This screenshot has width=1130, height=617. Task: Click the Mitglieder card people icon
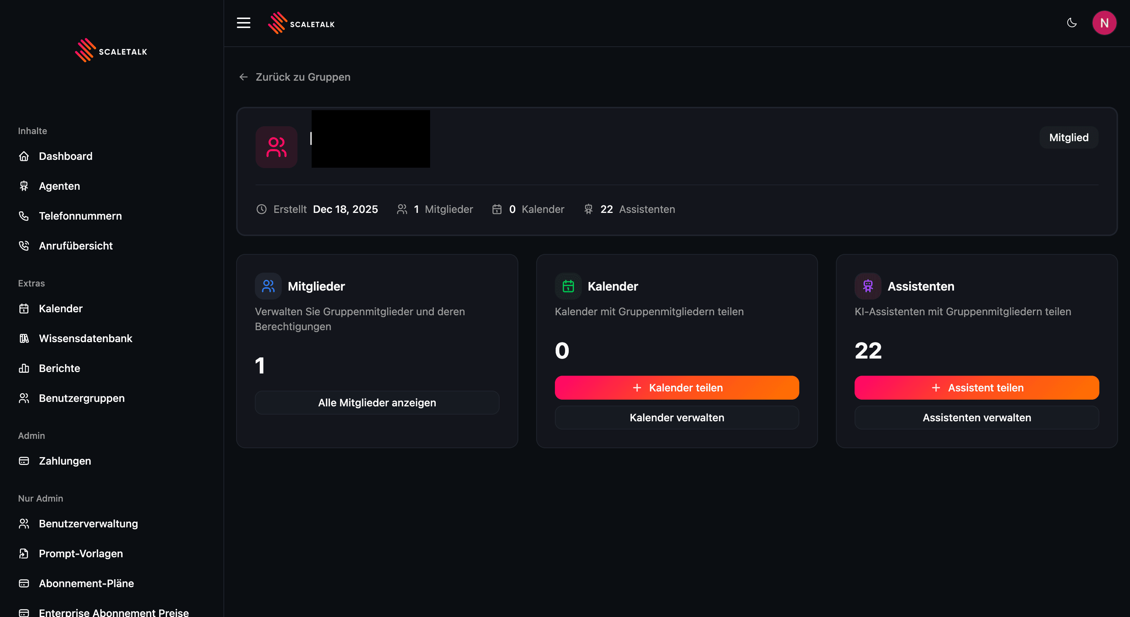pyautogui.click(x=268, y=286)
